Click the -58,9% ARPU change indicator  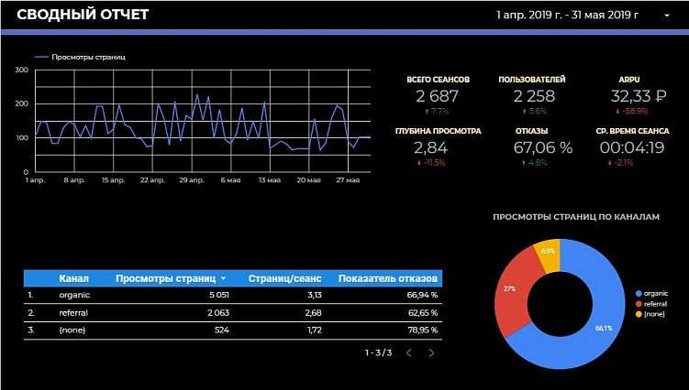tap(632, 112)
